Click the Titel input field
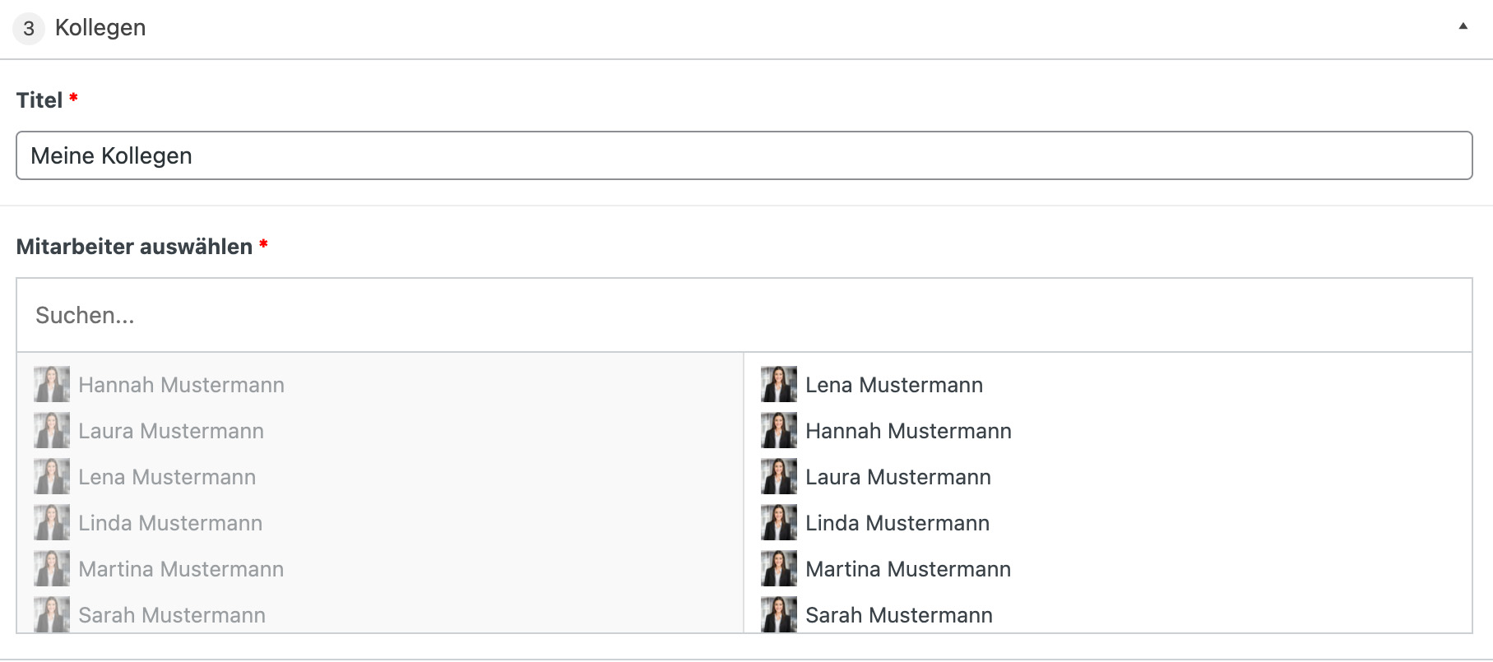 [x=744, y=155]
